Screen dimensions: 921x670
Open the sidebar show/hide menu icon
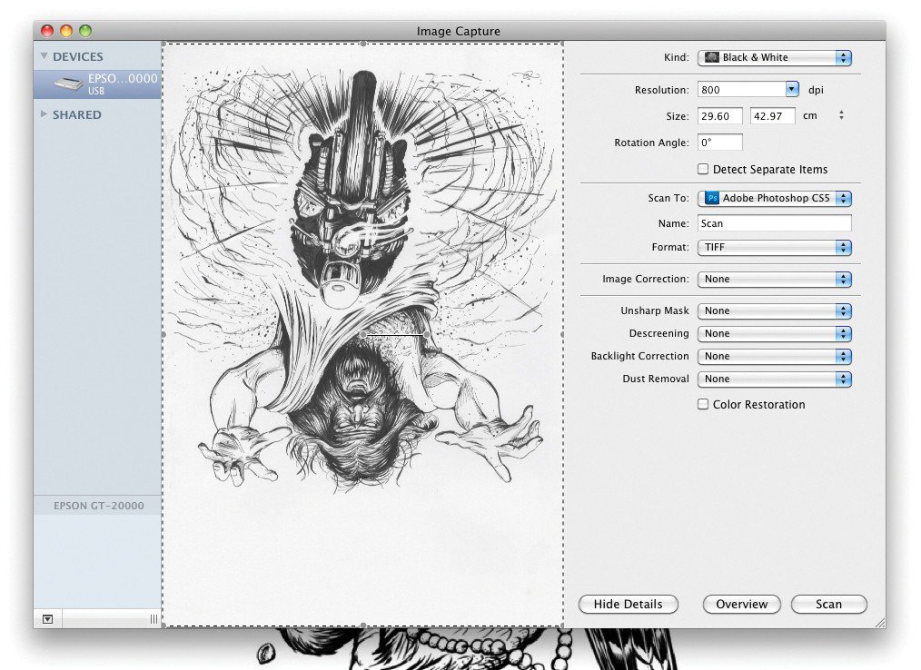[47, 619]
